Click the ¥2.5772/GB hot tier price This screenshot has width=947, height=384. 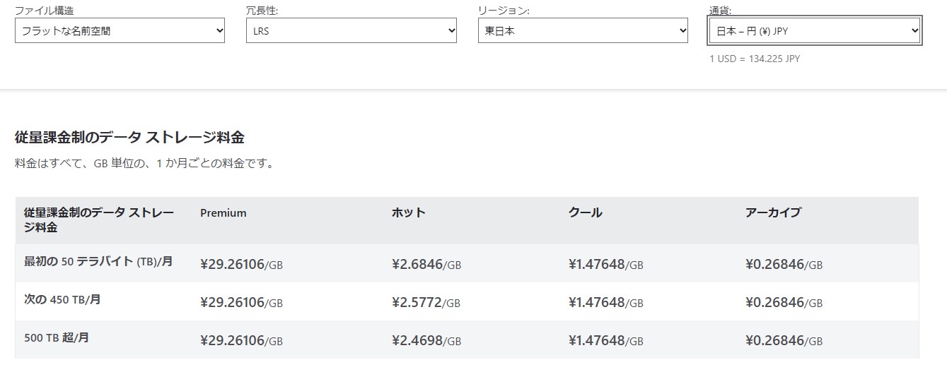[426, 303]
